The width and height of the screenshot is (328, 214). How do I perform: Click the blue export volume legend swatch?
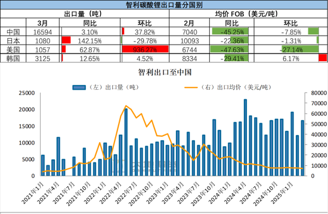click(x=79, y=87)
